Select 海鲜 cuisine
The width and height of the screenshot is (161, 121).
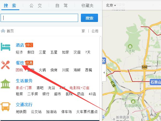(x=77, y=70)
